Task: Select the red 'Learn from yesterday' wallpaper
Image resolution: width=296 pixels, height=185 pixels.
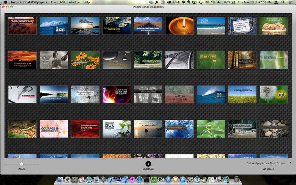Action: point(85,129)
